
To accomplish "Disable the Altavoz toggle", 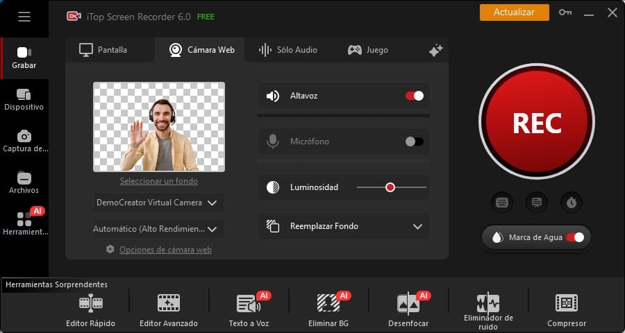I will (415, 96).
